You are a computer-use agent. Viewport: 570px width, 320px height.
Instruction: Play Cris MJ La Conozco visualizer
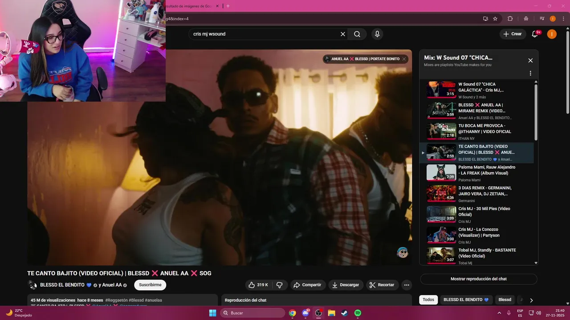pos(476,236)
